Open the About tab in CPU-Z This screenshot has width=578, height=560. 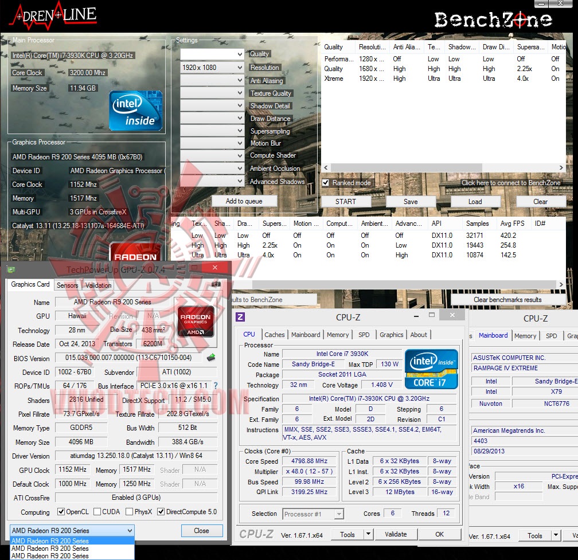click(419, 335)
